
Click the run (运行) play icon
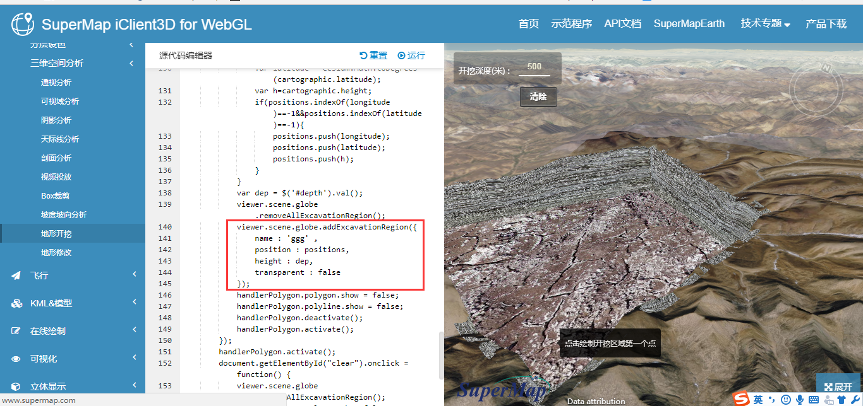(401, 55)
